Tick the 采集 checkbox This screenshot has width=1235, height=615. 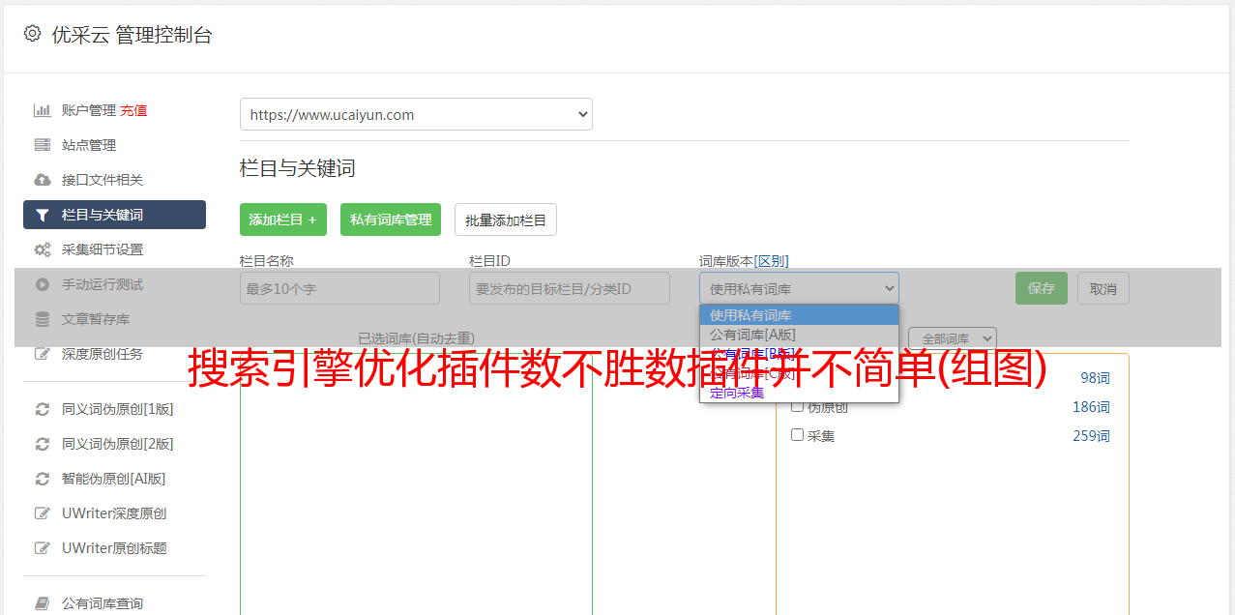[x=798, y=435]
